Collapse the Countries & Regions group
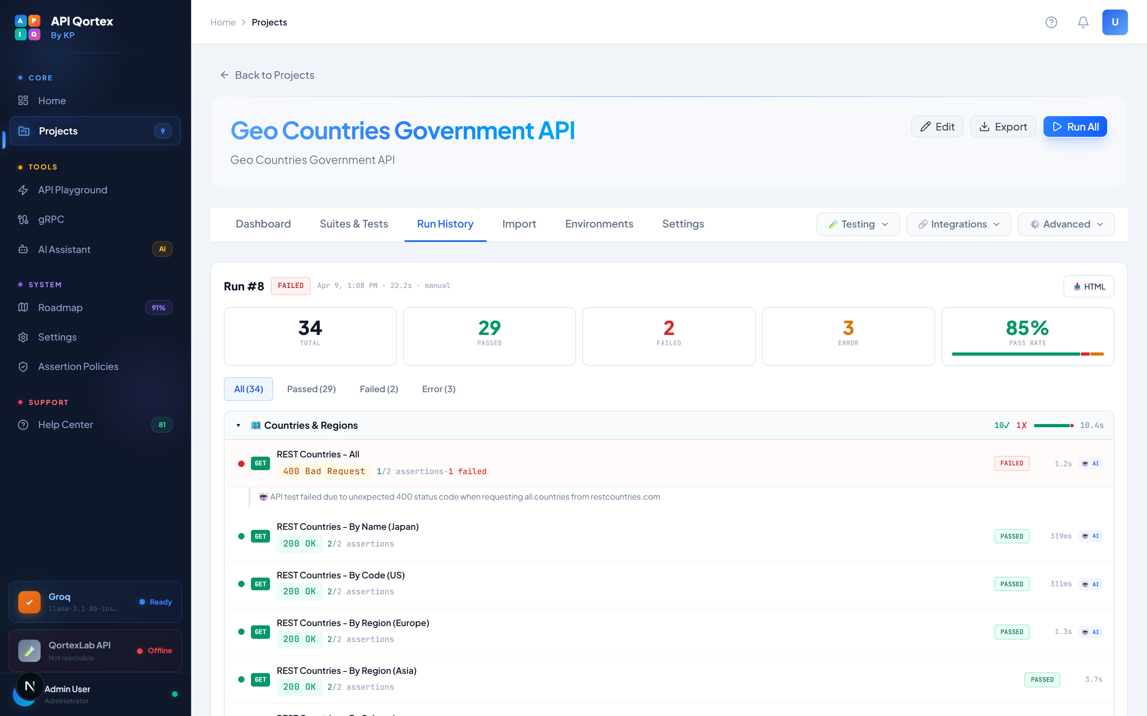Viewport: 1147px width, 716px height. (x=239, y=425)
